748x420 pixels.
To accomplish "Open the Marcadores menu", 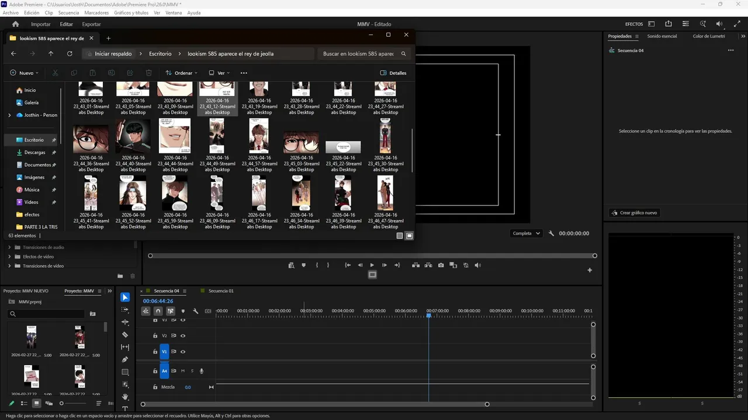I will coord(96,13).
